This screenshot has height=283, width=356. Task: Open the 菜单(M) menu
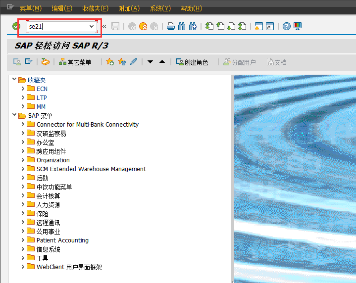point(31,8)
